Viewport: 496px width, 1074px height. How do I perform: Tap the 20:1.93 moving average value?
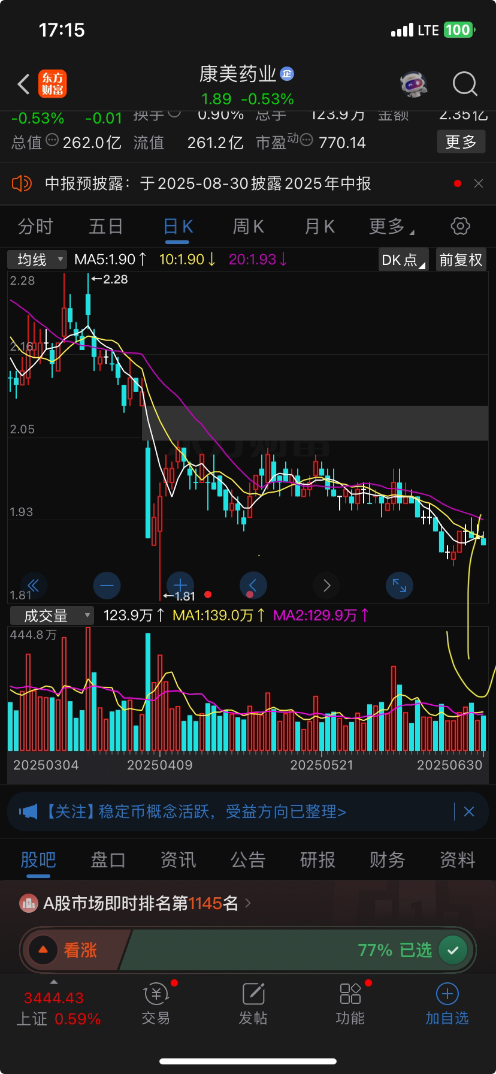258,260
